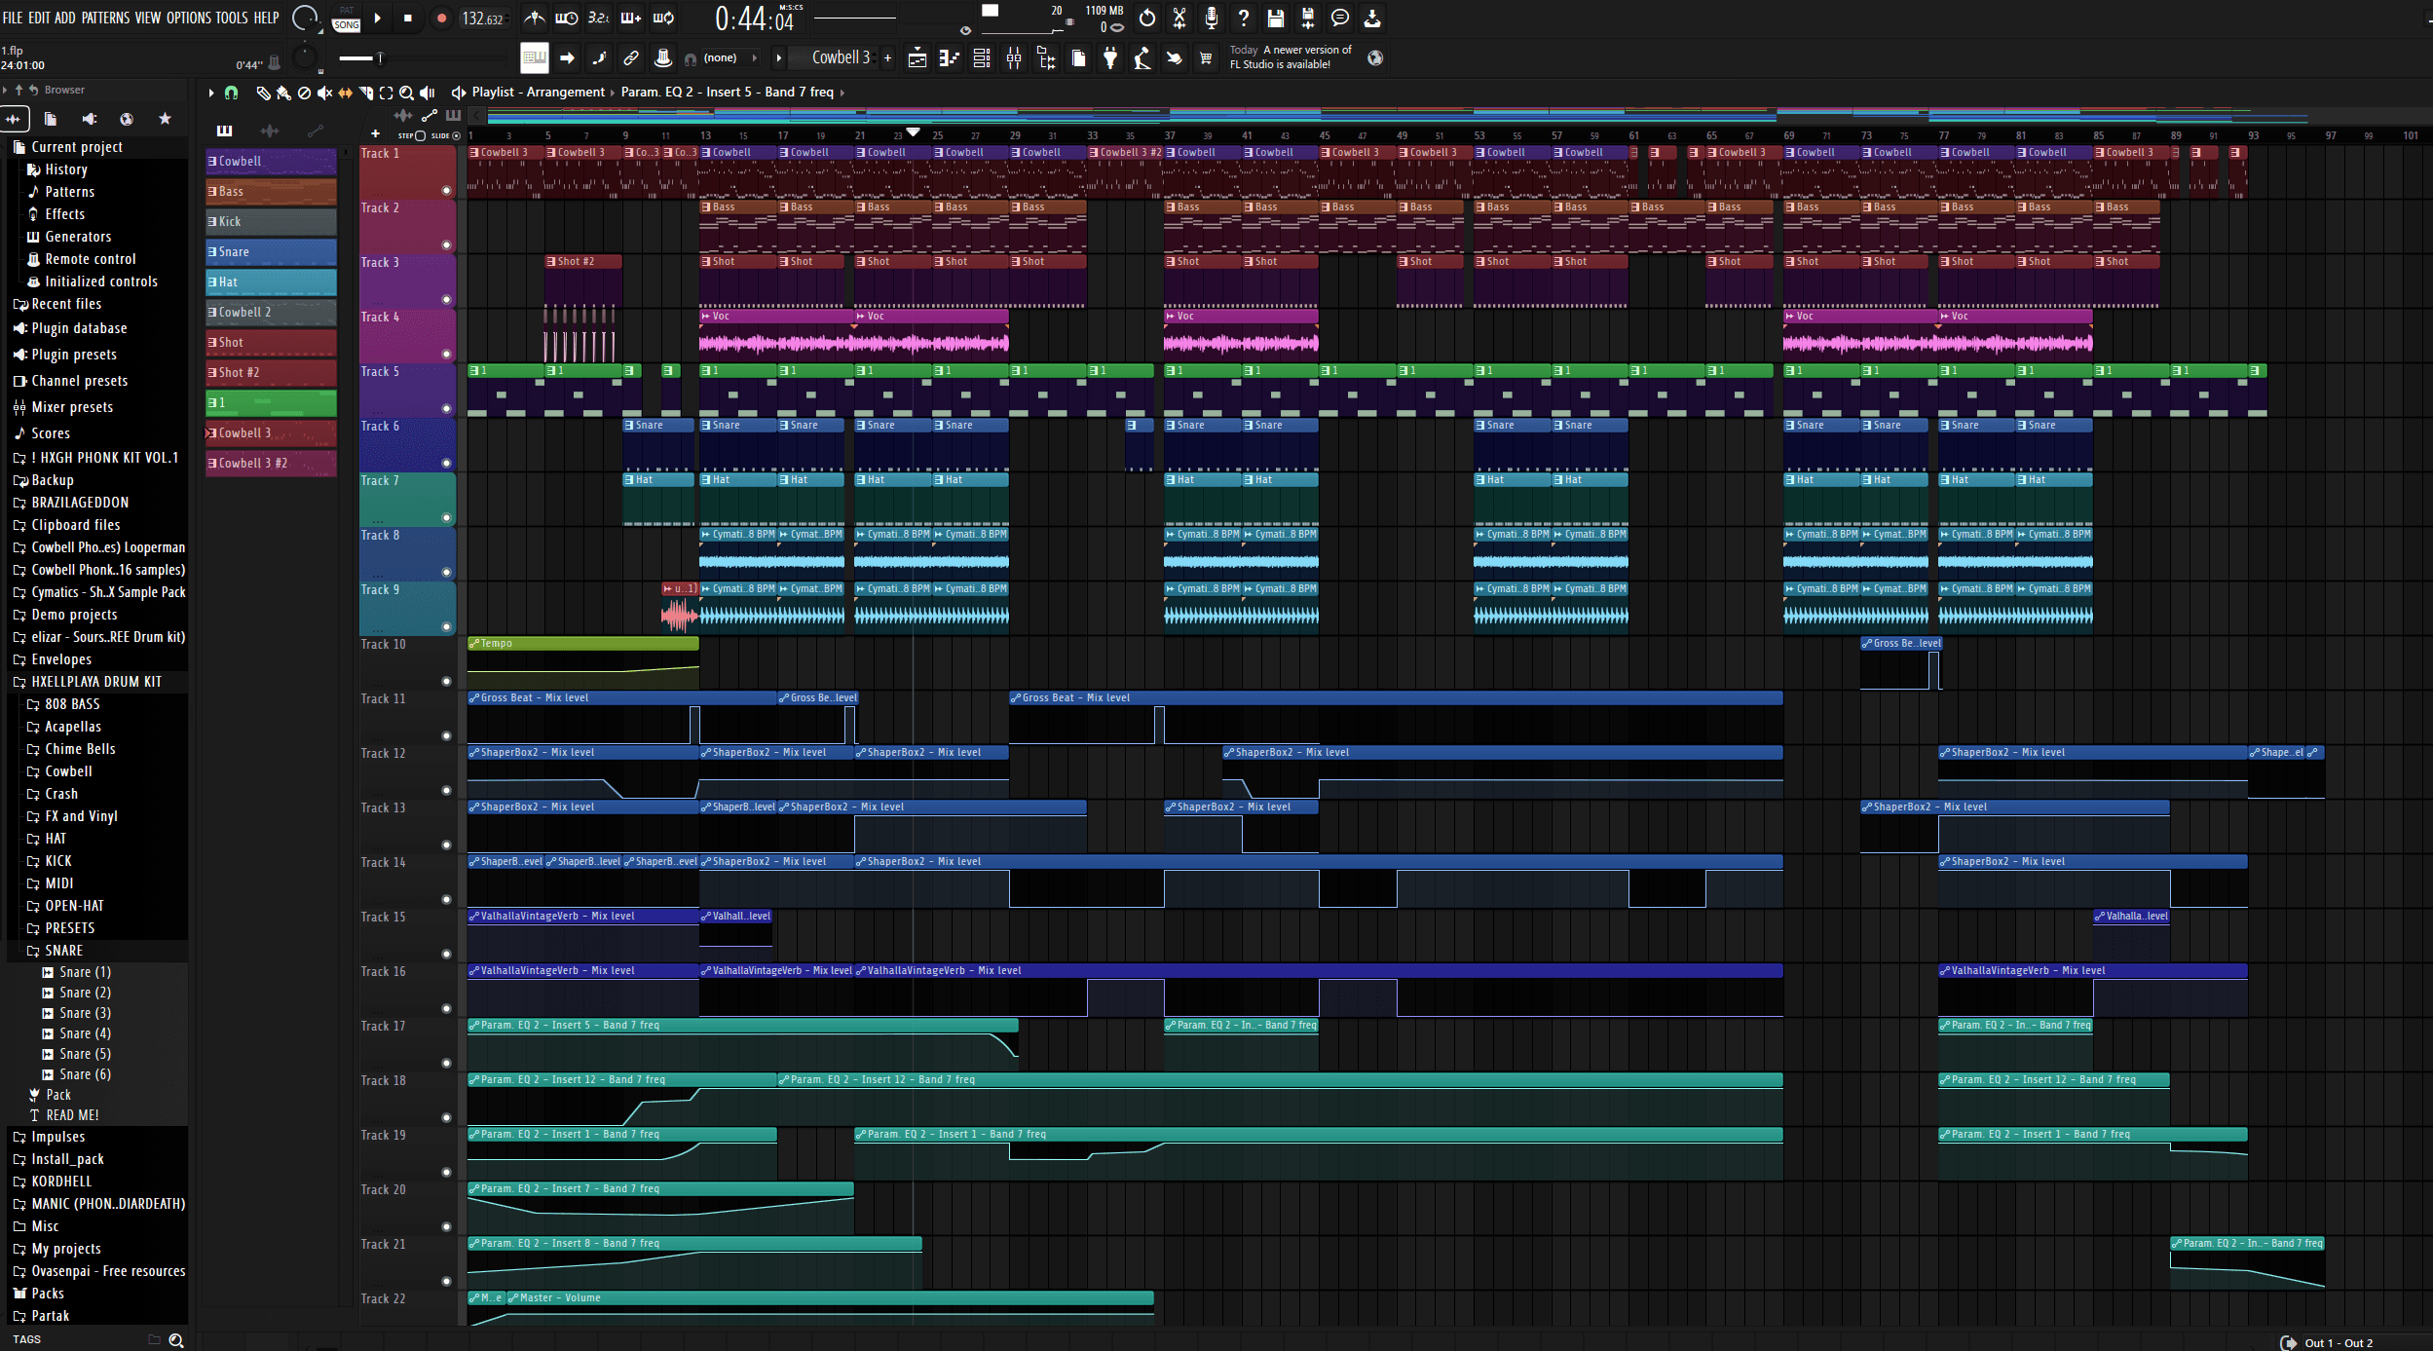Click the floppy disk save icon
Viewport: 2433px width, 1351px height.
(1276, 18)
